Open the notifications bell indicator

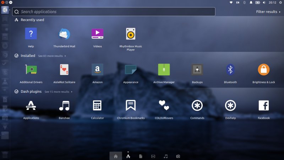click(x=251, y=2)
